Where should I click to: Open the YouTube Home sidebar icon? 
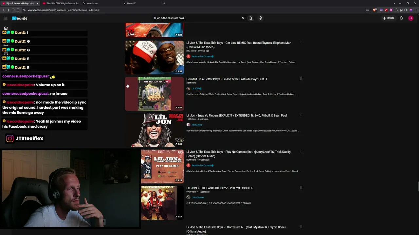(x=6, y=28)
